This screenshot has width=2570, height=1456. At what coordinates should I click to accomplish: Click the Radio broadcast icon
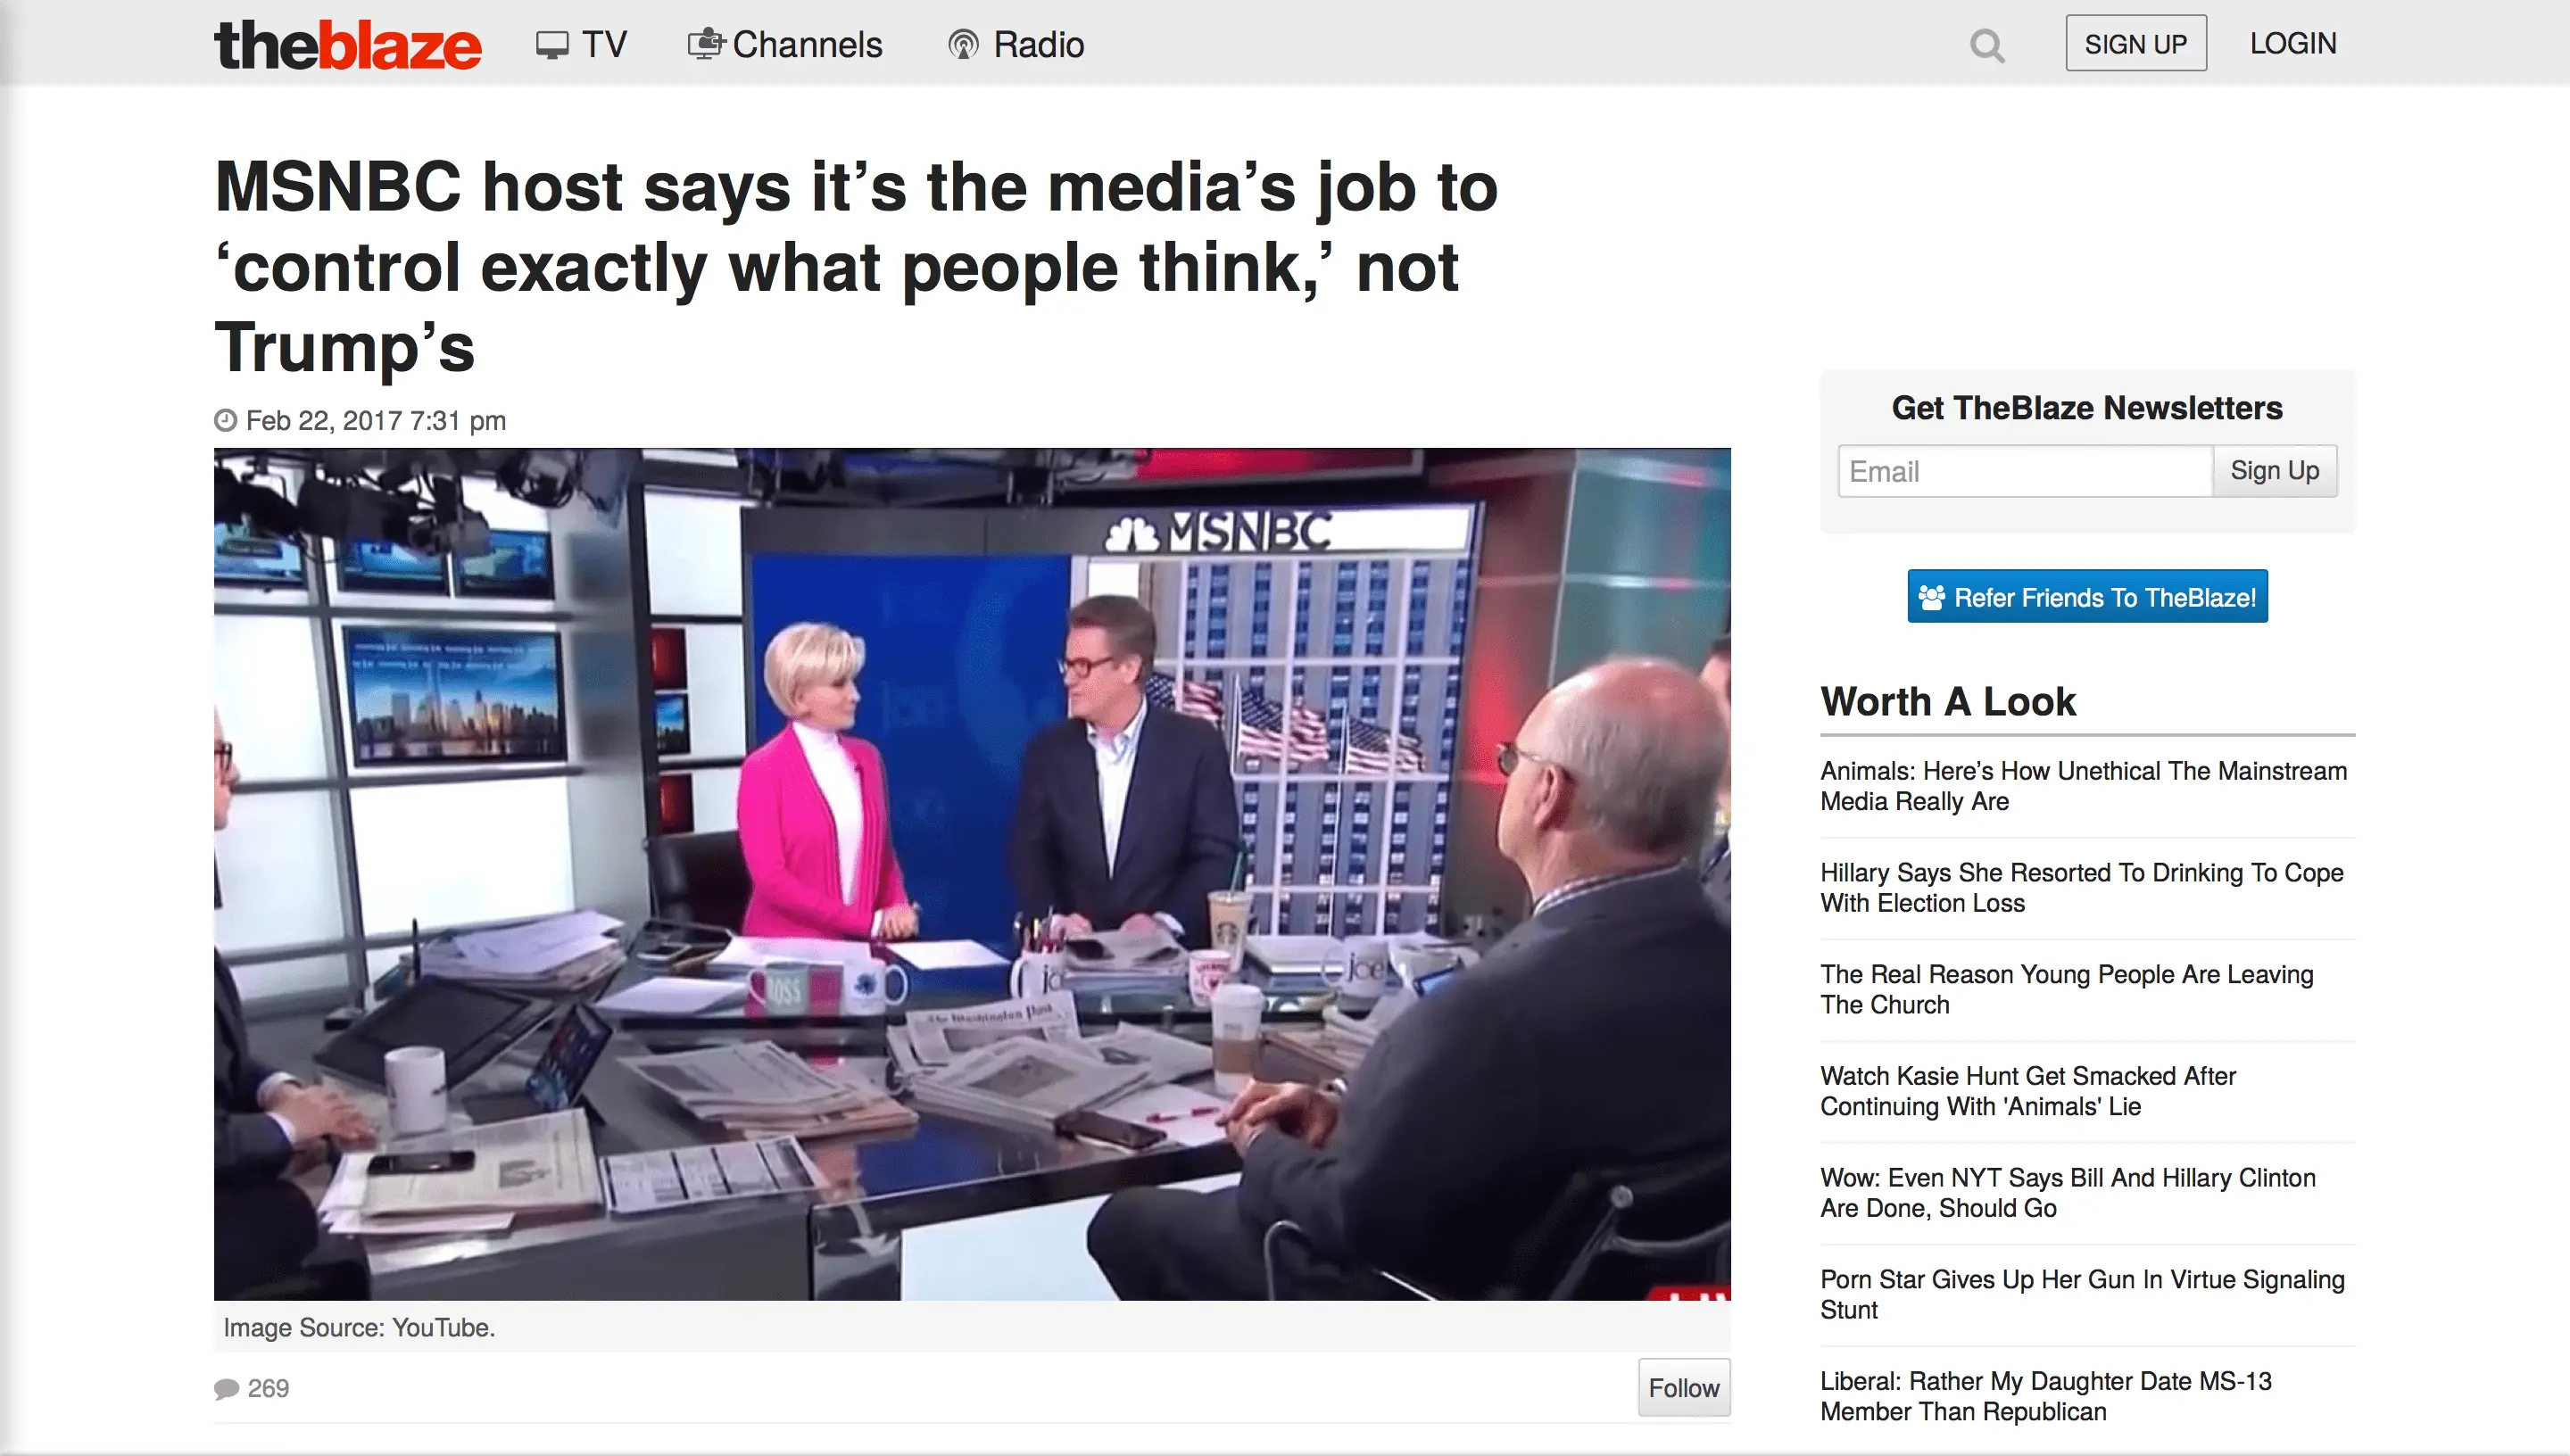coord(963,45)
